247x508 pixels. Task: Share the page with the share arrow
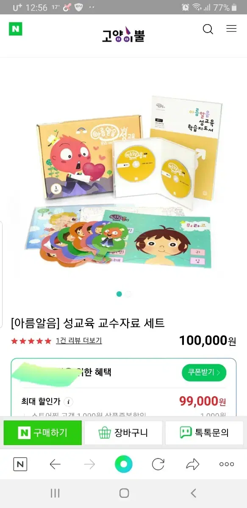pos(192,464)
